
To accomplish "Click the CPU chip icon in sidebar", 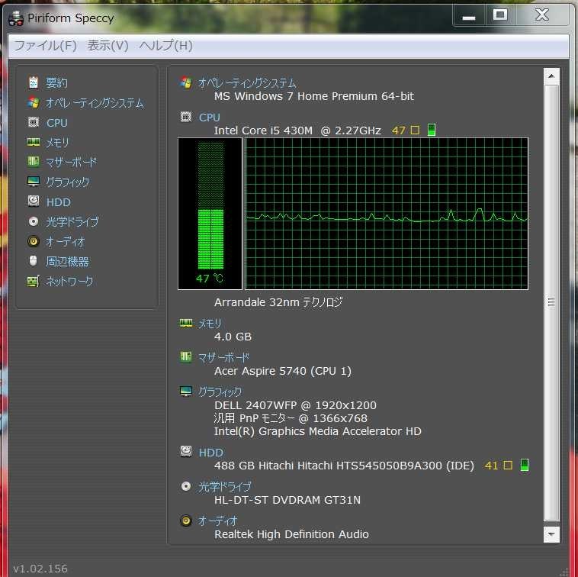I will click(34, 122).
